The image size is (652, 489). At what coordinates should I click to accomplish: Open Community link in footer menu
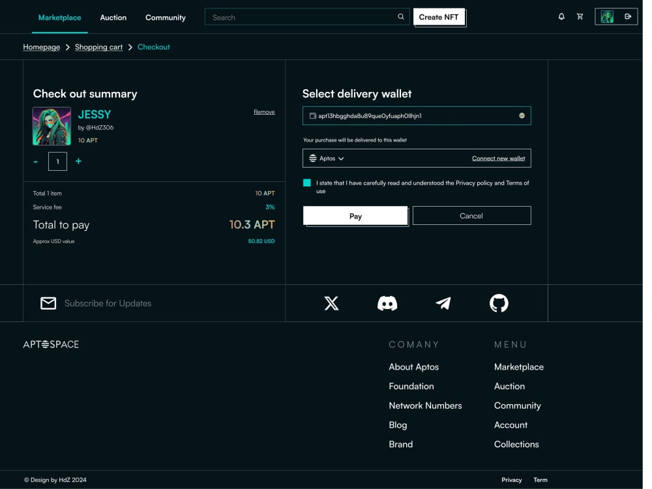(x=517, y=406)
